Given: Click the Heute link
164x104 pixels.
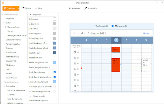Looking at the screenshot, I should pyautogui.click(x=146, y=33).
